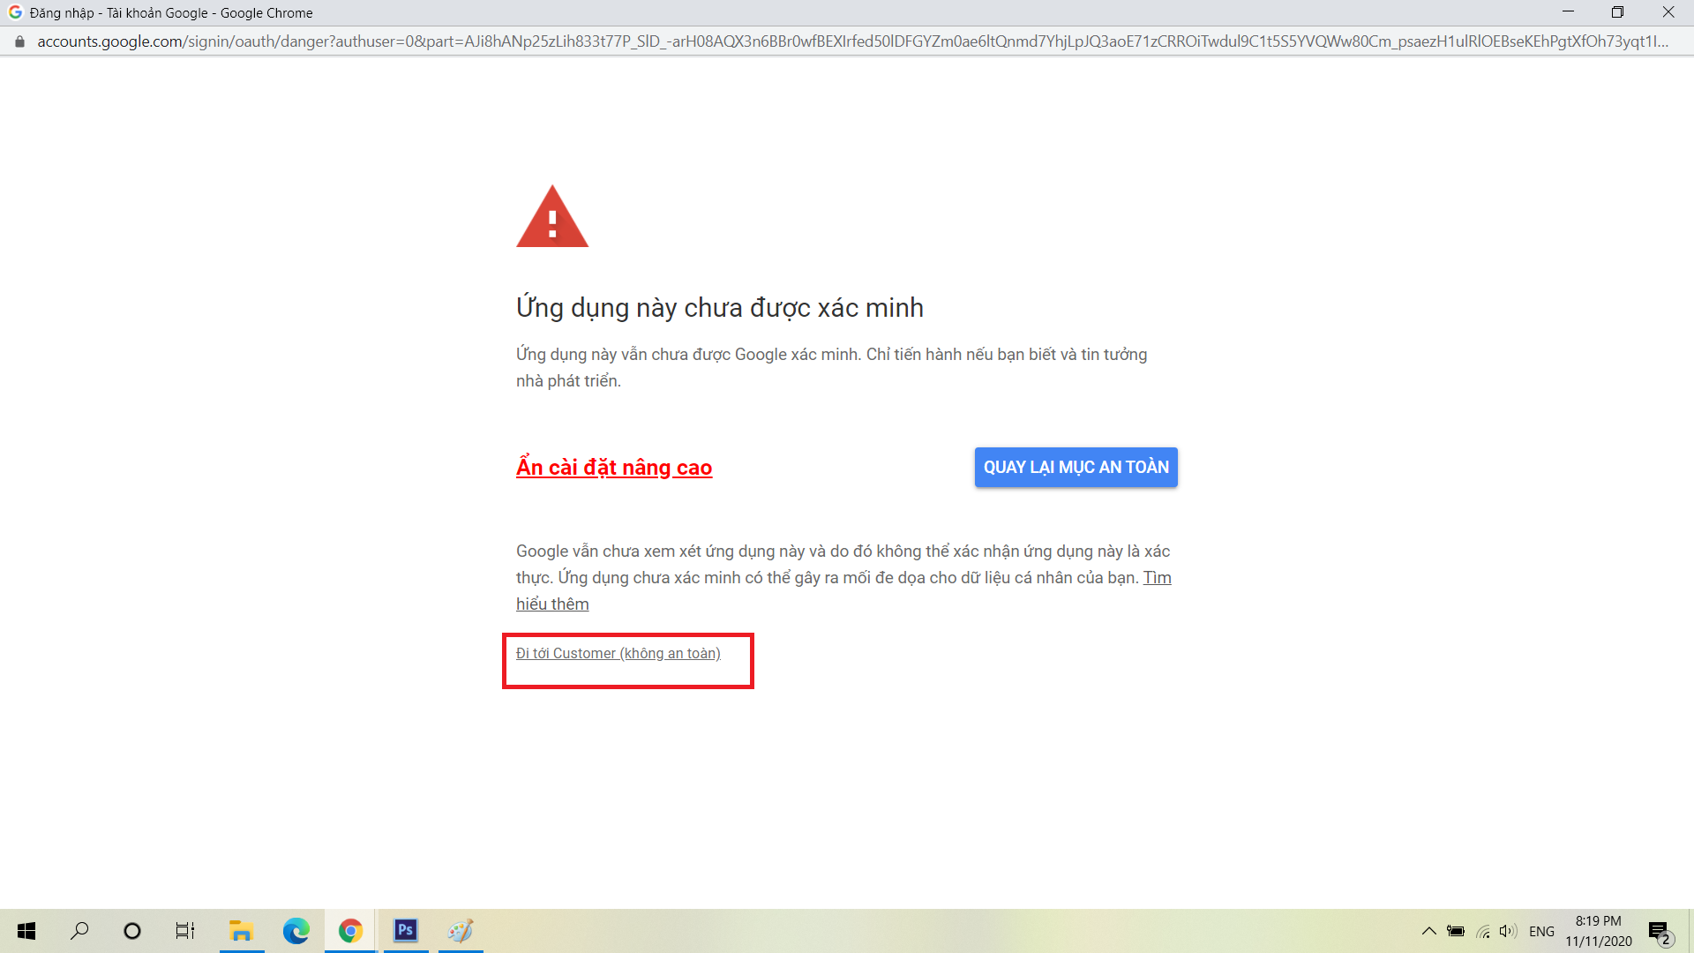Screen dimensions: 1694x953
Task: Open Microsoft Edge from the taskbar
Action: pyautogui.click(x=296, y=931)
